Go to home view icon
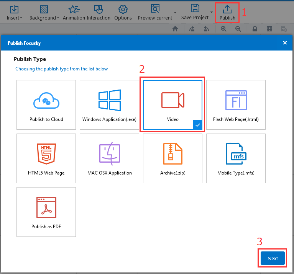The image size is (294, 274). tap(175, 29)
